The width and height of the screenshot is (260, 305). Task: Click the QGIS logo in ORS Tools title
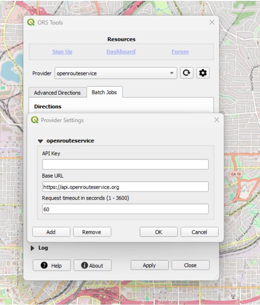click(31, 22)
